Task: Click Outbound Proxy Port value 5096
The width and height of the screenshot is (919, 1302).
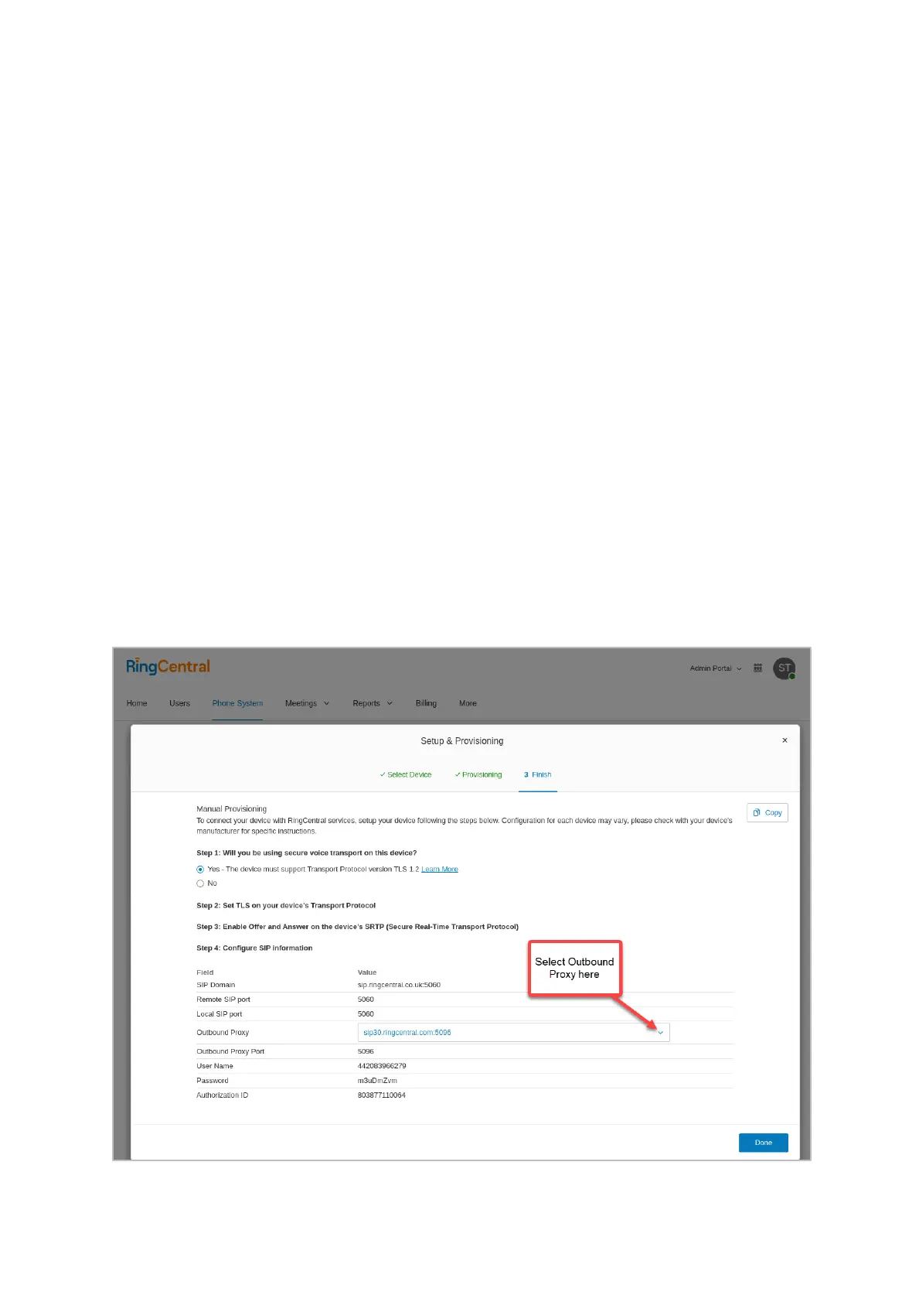Action: [366, 1051]
